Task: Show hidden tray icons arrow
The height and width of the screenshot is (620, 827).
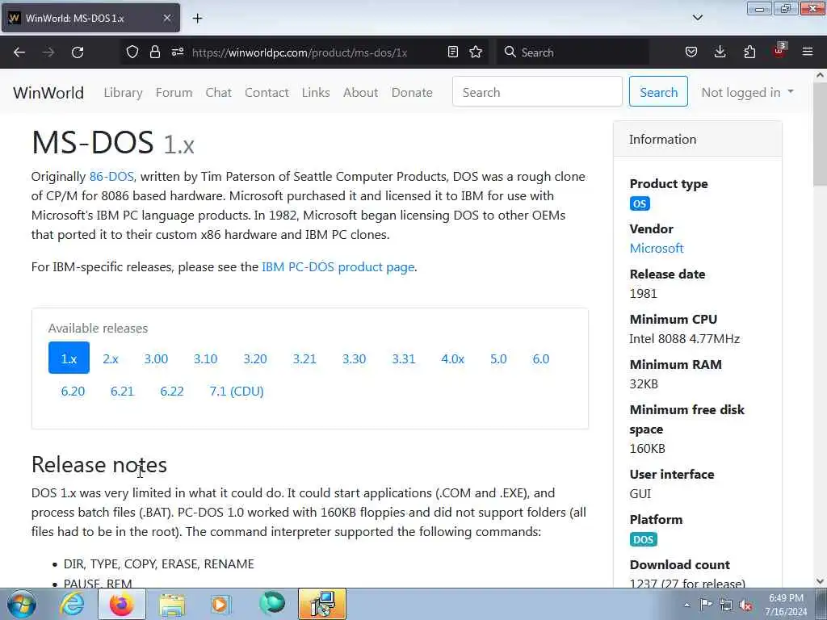Action: click(686, 605)
